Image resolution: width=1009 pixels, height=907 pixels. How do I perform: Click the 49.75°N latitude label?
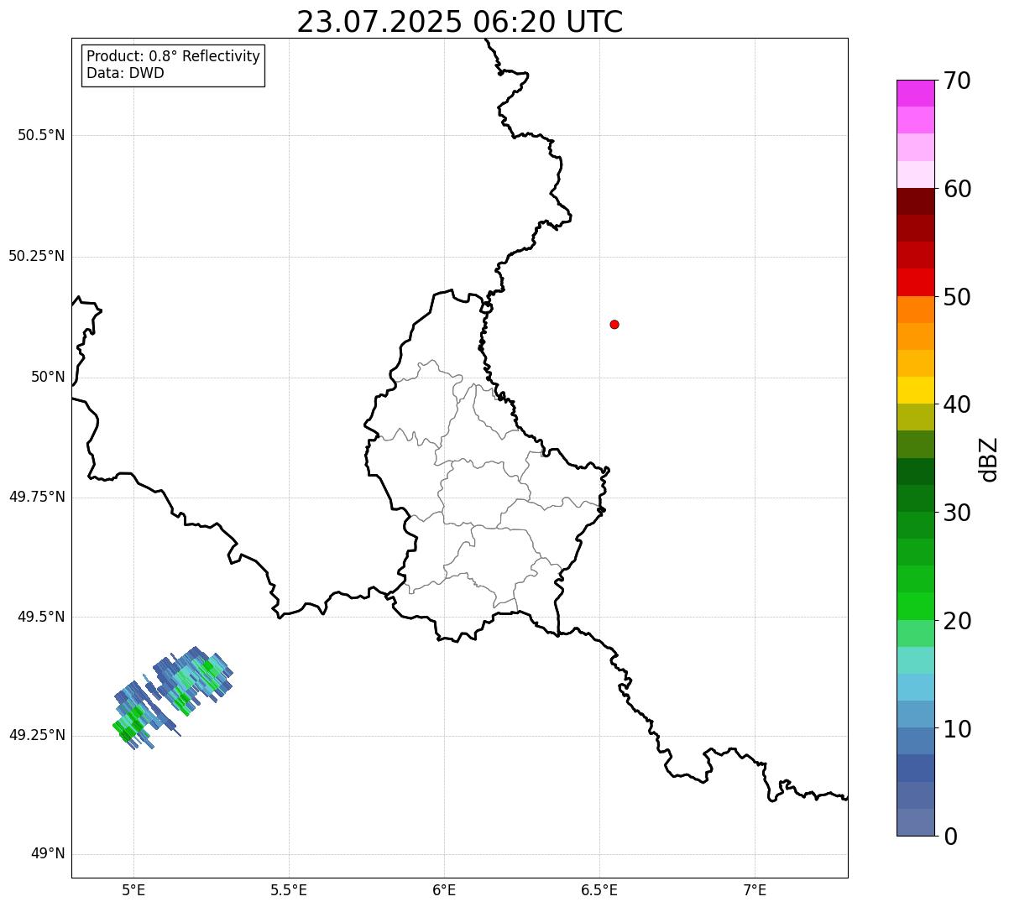pyautogui.click(x=36, y=497)
